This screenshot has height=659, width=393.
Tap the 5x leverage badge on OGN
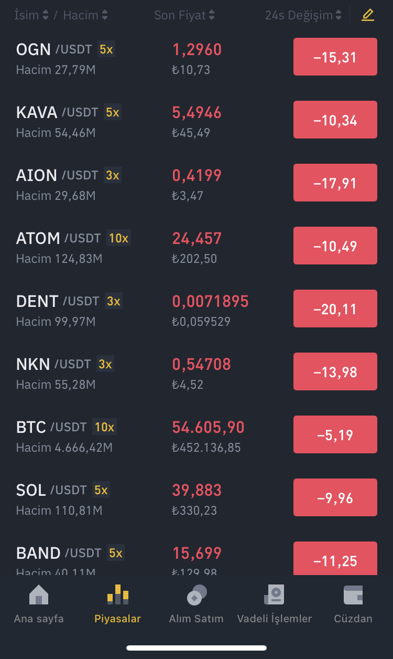pyautogui.click(x=106, y=49)
